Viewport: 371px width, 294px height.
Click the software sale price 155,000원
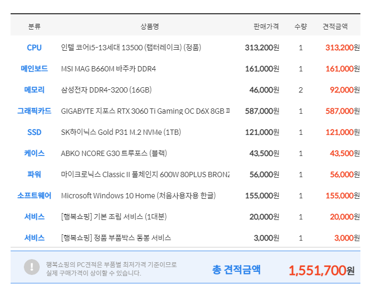tap(262, 196)
